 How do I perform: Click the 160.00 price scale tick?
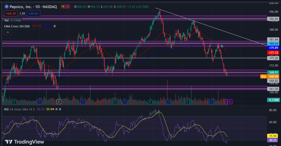(274, 92)
